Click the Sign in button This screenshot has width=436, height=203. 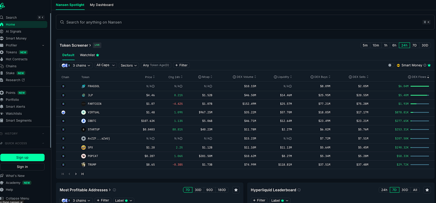(22, 167)
